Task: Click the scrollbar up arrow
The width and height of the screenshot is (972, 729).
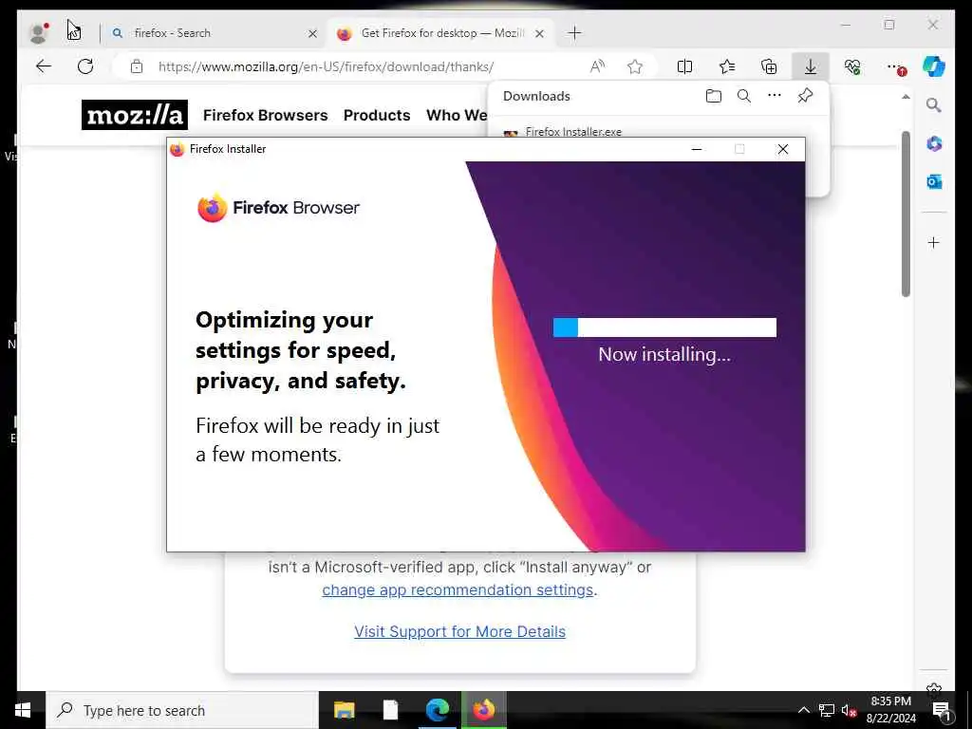Action: tap(906, 97)
